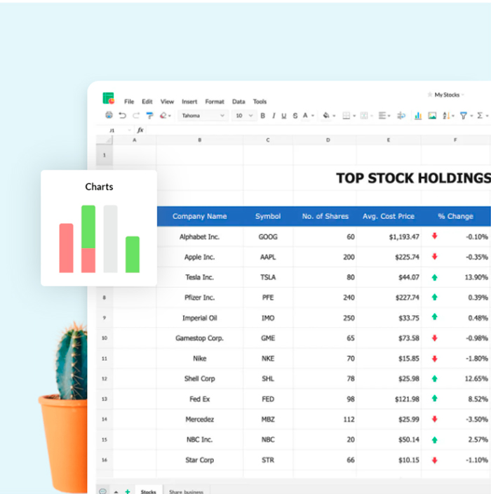
Task: Select row 1 header
Action: pyautogui.click(x=105, y=155)
